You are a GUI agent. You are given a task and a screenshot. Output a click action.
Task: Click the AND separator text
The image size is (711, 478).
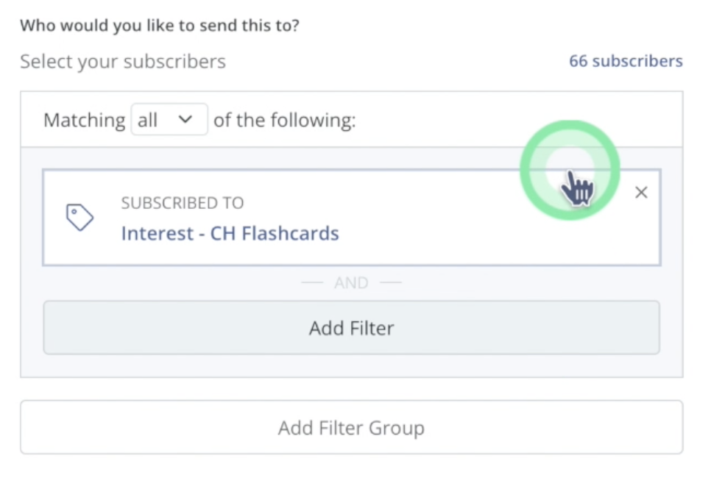[x=351, y=282]
